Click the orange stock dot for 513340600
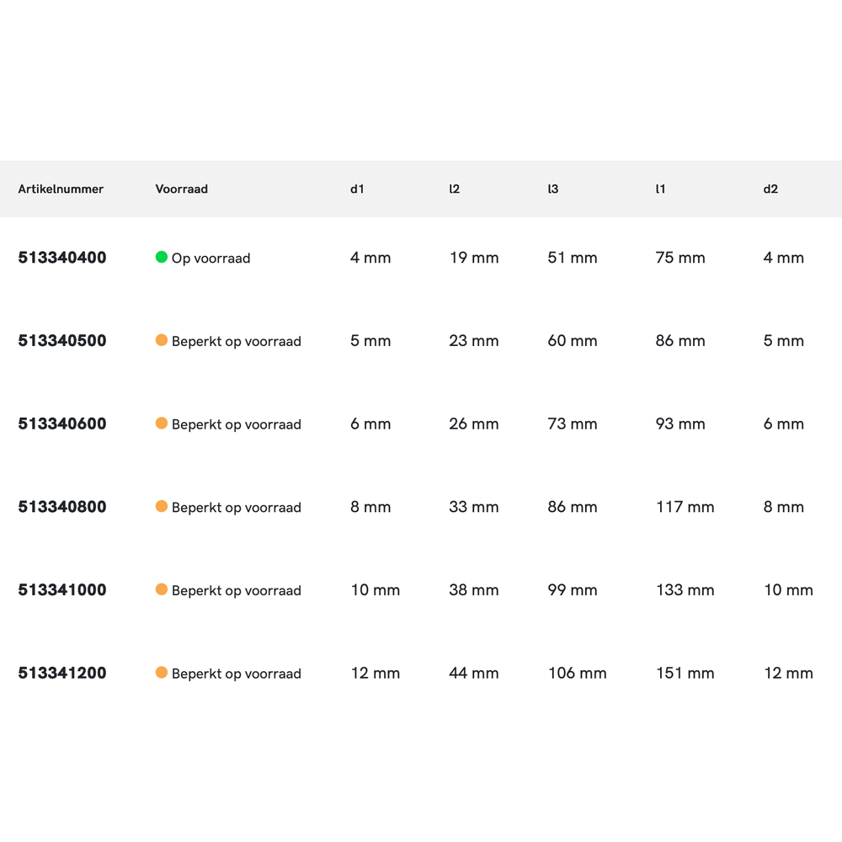 click(x=162, y=424)
